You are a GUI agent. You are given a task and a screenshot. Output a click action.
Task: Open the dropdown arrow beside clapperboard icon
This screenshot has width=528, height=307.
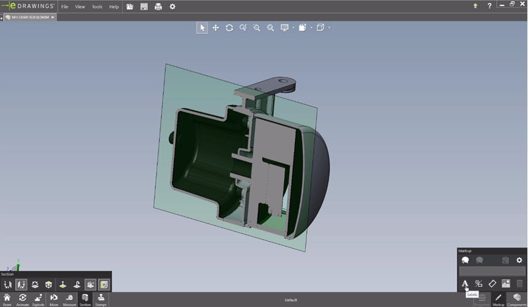click(311, 28)
